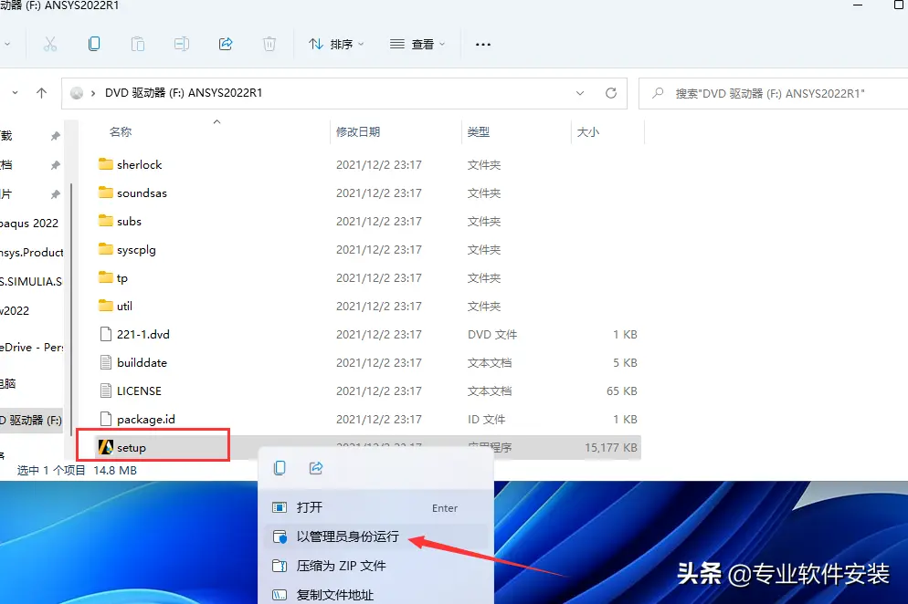
Task: Select the 221-1.dvd file
Action: click(x=369, y=335)
